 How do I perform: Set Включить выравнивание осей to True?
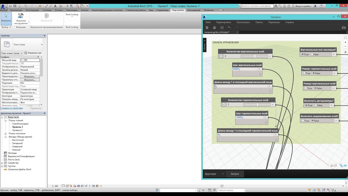pos(303,121)
